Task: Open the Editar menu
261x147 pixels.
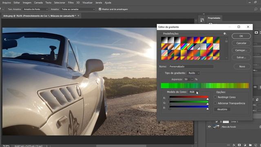Action: pos(17,3)
